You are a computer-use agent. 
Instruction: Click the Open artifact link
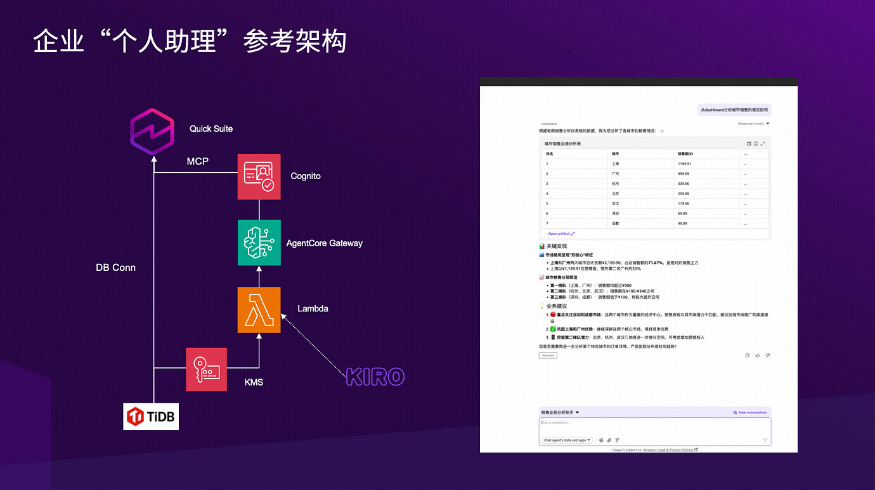click(559, 234)
